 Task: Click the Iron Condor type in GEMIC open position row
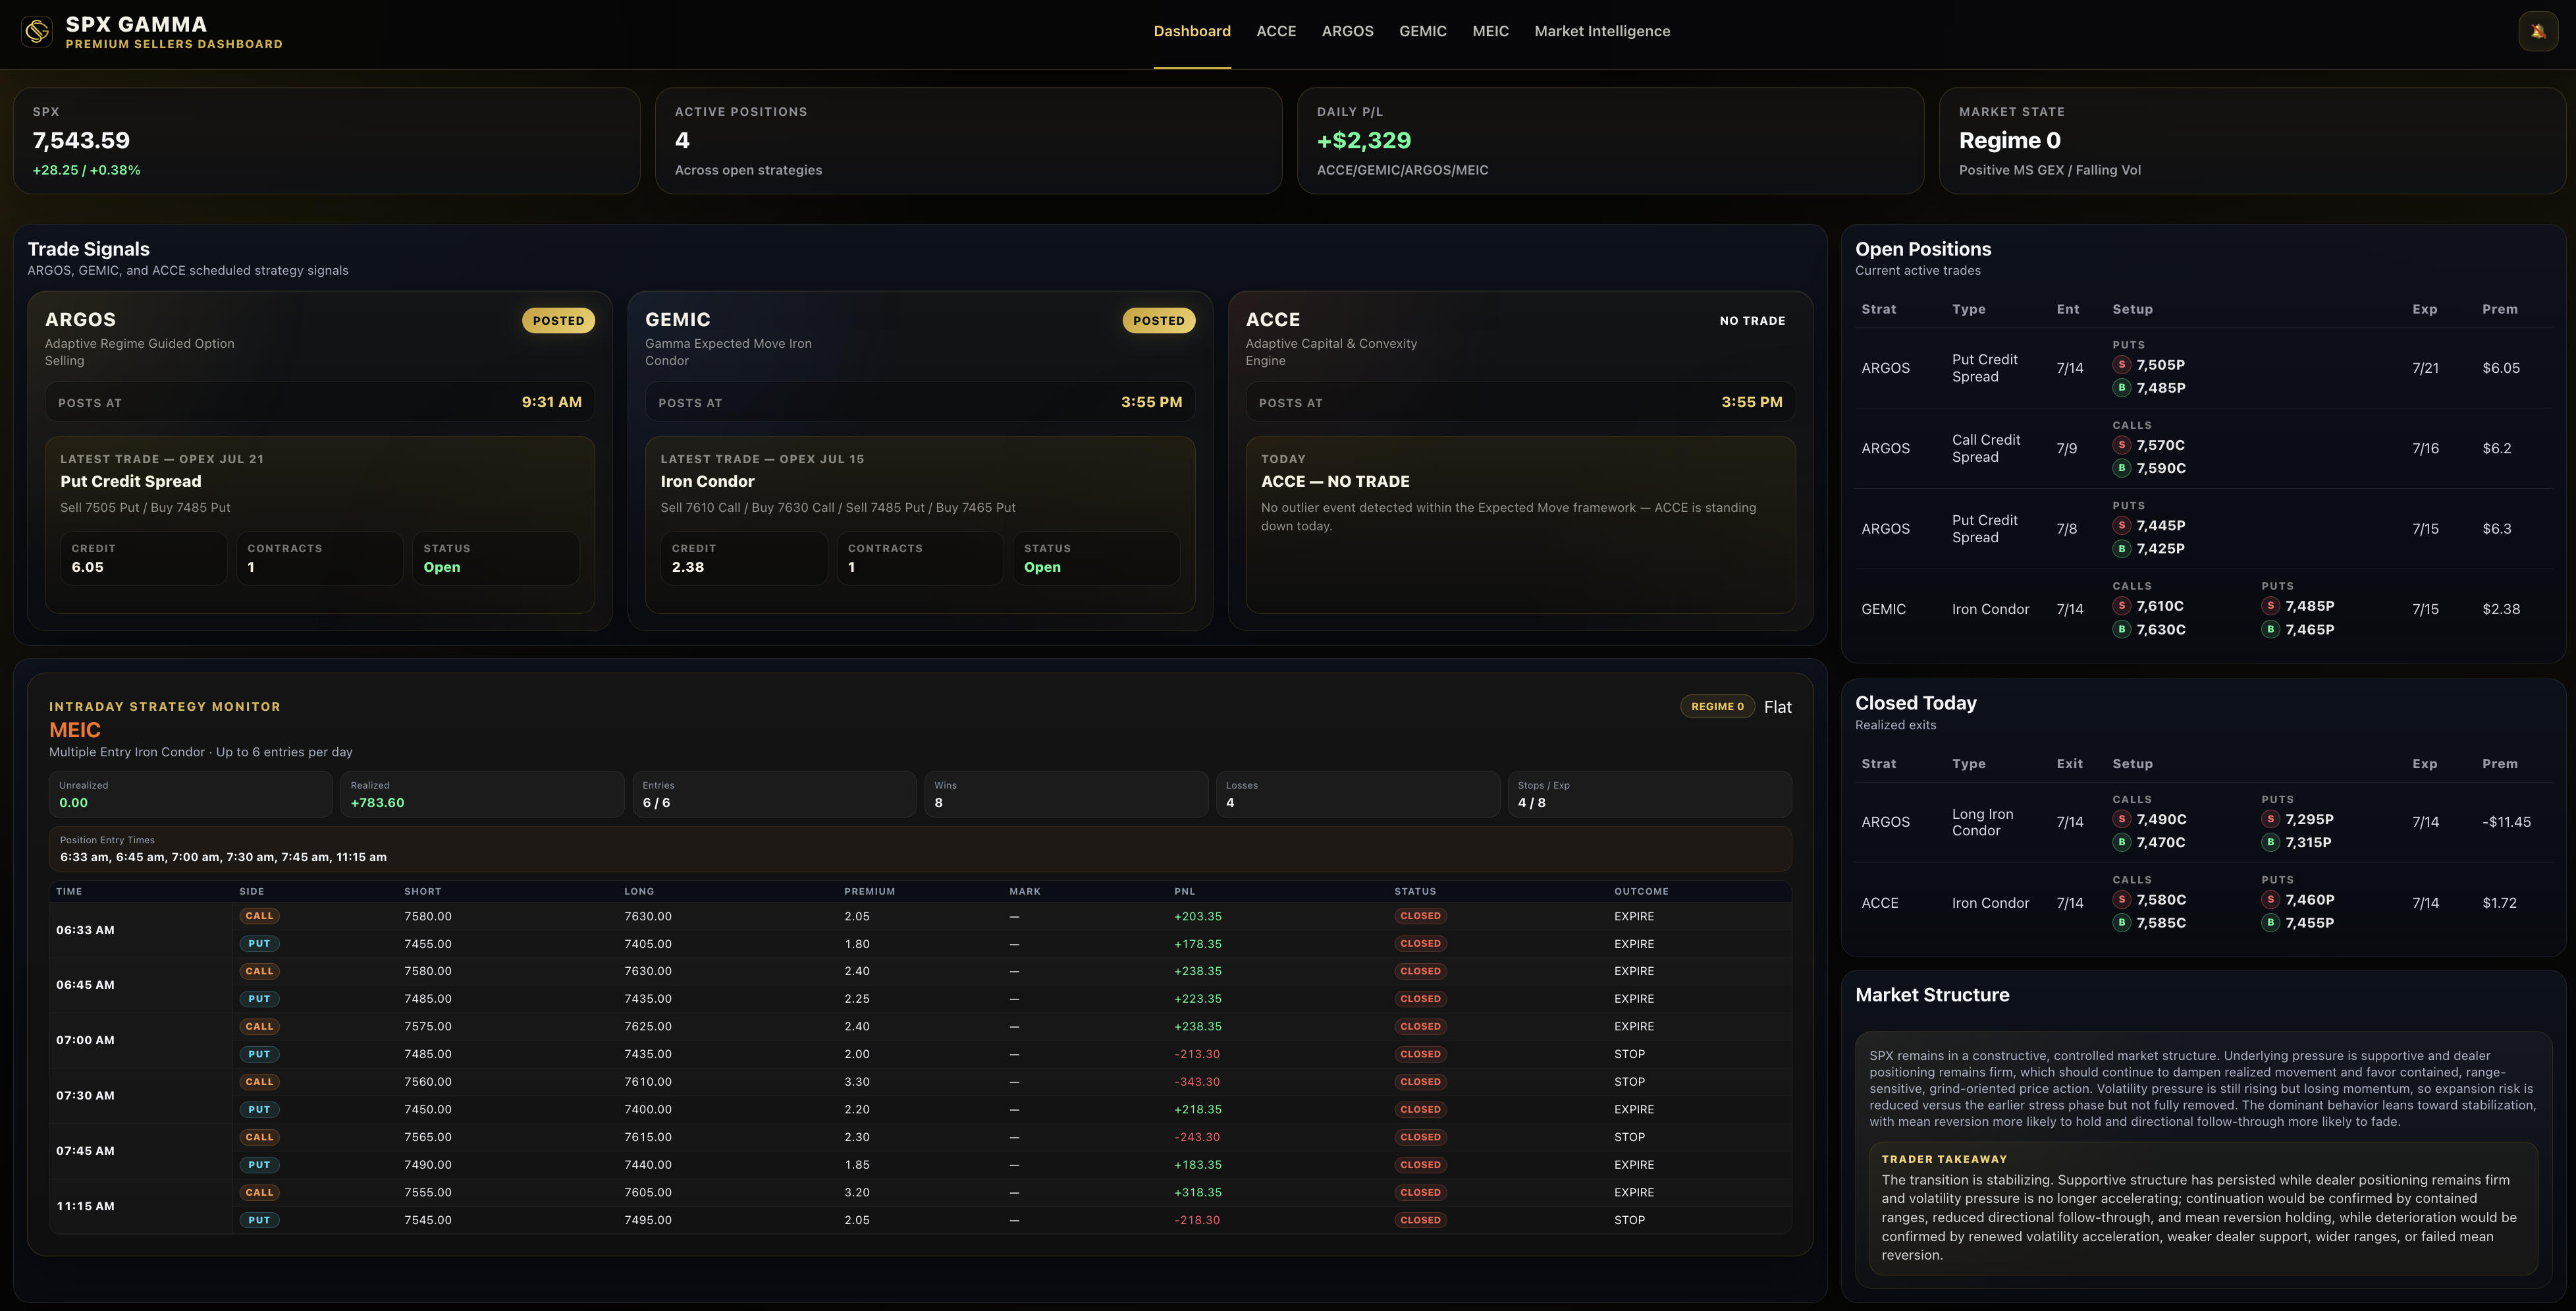pyautogui.click(x=1990, y=609)
